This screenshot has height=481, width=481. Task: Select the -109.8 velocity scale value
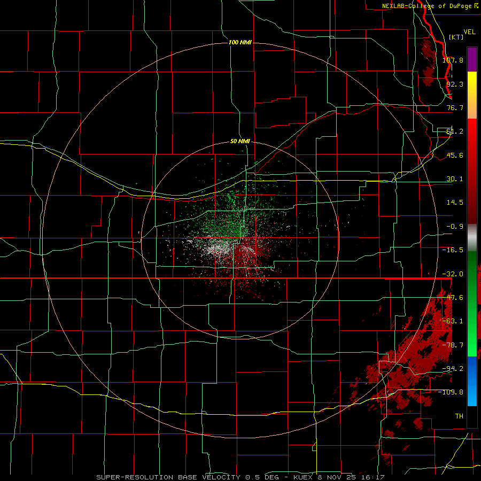pos(451,392)
